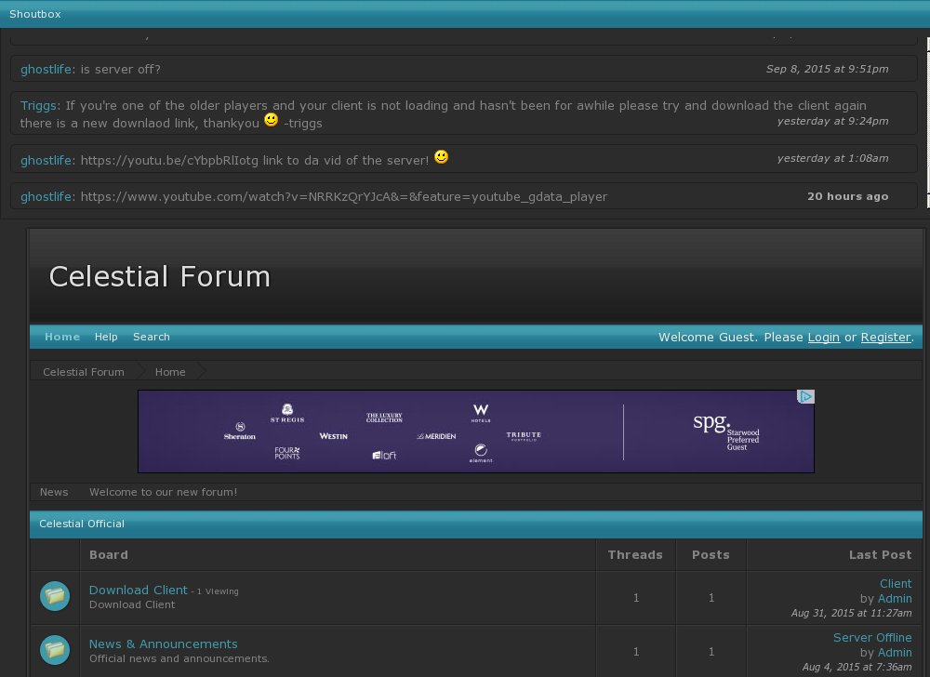Open the 'Server Offline' last post link
Image resolution: width=930 pixels, height=677 pixels.
[871, 637]
